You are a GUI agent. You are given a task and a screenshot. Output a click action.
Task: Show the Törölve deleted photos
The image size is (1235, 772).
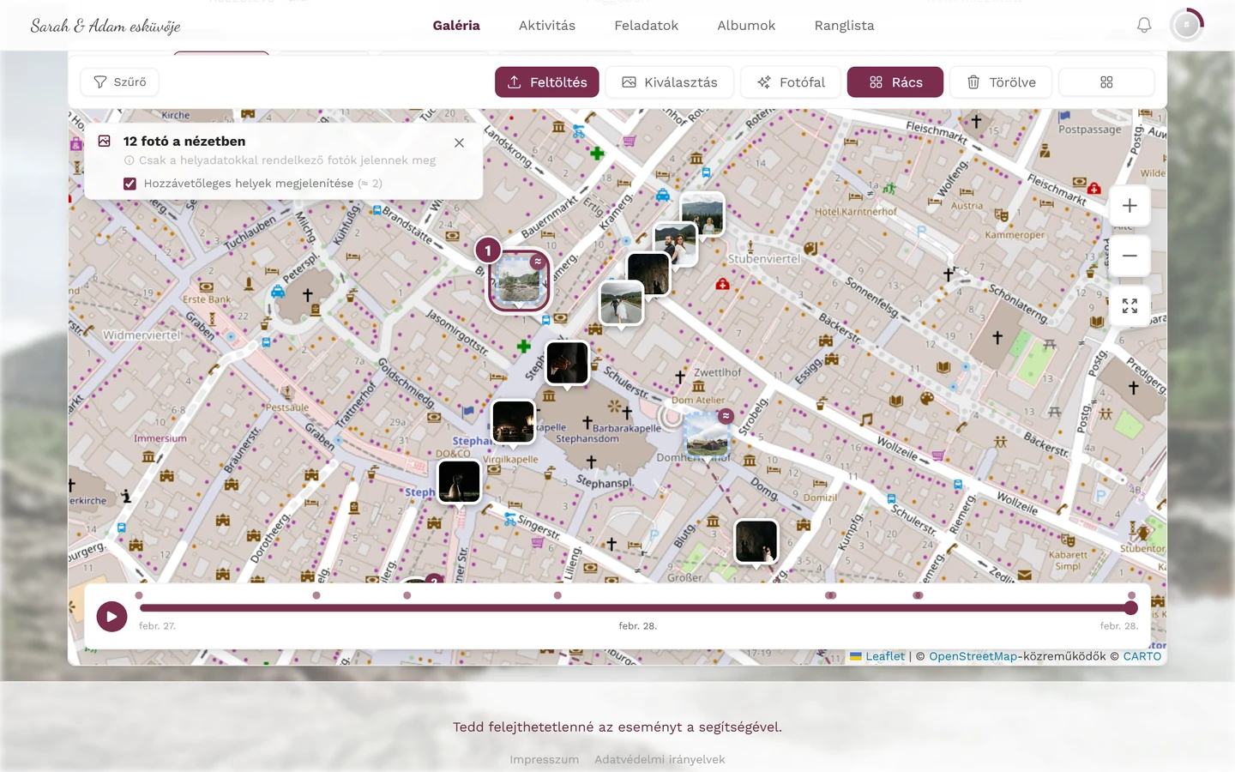coord(1001,82)
